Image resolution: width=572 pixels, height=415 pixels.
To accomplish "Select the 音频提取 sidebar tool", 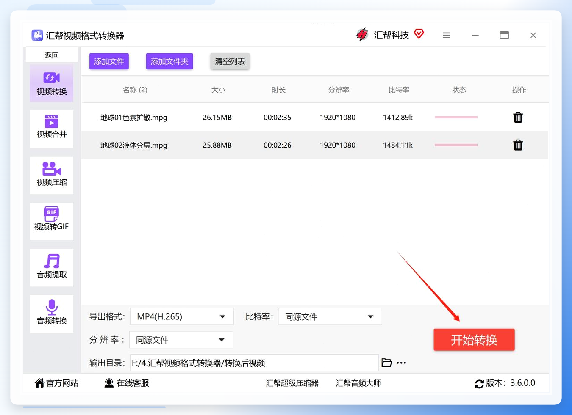I will coord(51,267).
